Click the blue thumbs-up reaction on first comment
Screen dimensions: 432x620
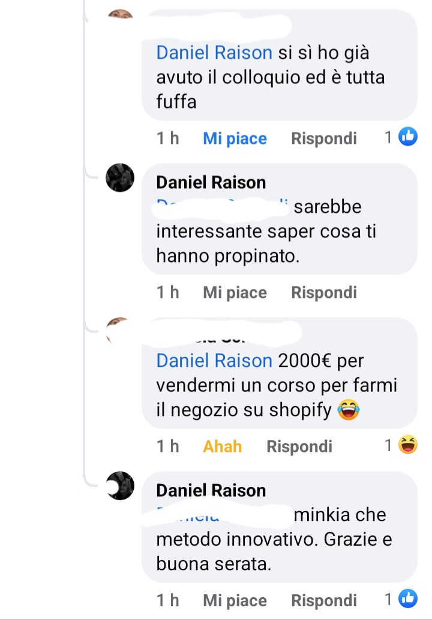408,137
